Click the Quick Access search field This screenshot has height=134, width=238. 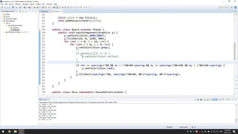223,7
